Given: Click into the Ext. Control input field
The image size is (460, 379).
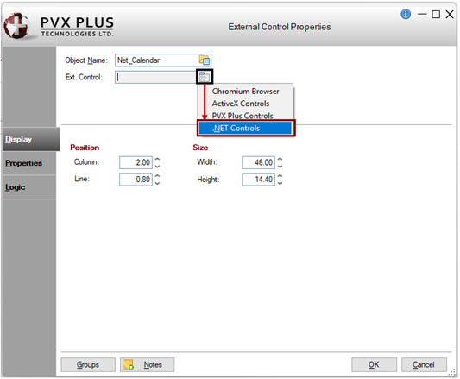Looking at the screenshot, I should (155, 77).
